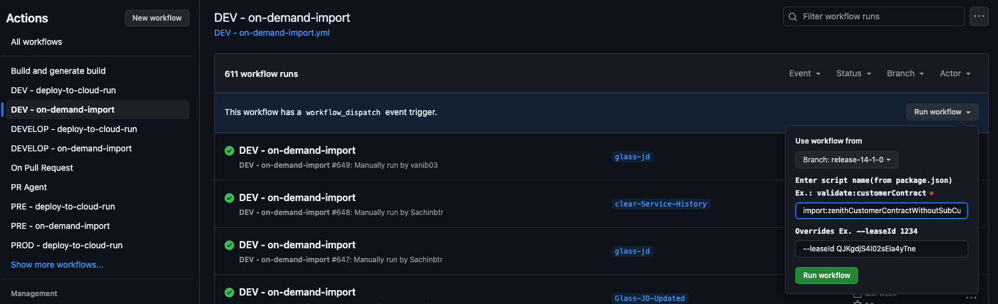Open the Event filter dropdown
The image size is (998, 304).
804,74
